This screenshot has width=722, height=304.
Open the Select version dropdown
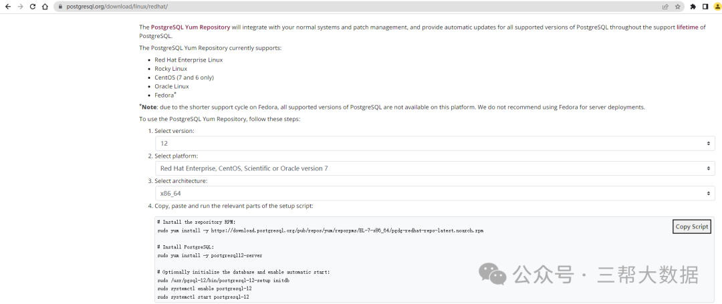[x=435, y=144]
